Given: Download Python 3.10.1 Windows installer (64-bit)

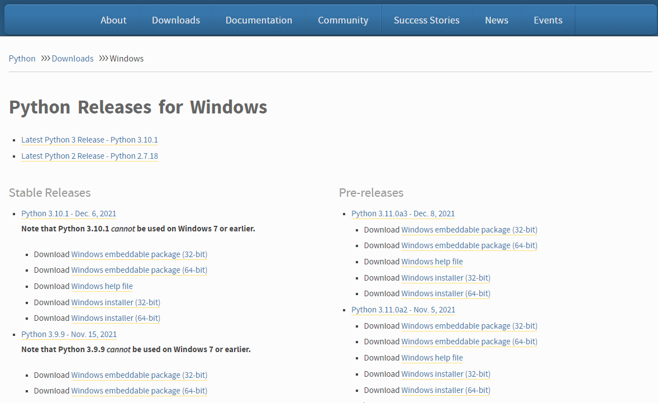Looking at the screenshot, I should click(x=116, y=318).
